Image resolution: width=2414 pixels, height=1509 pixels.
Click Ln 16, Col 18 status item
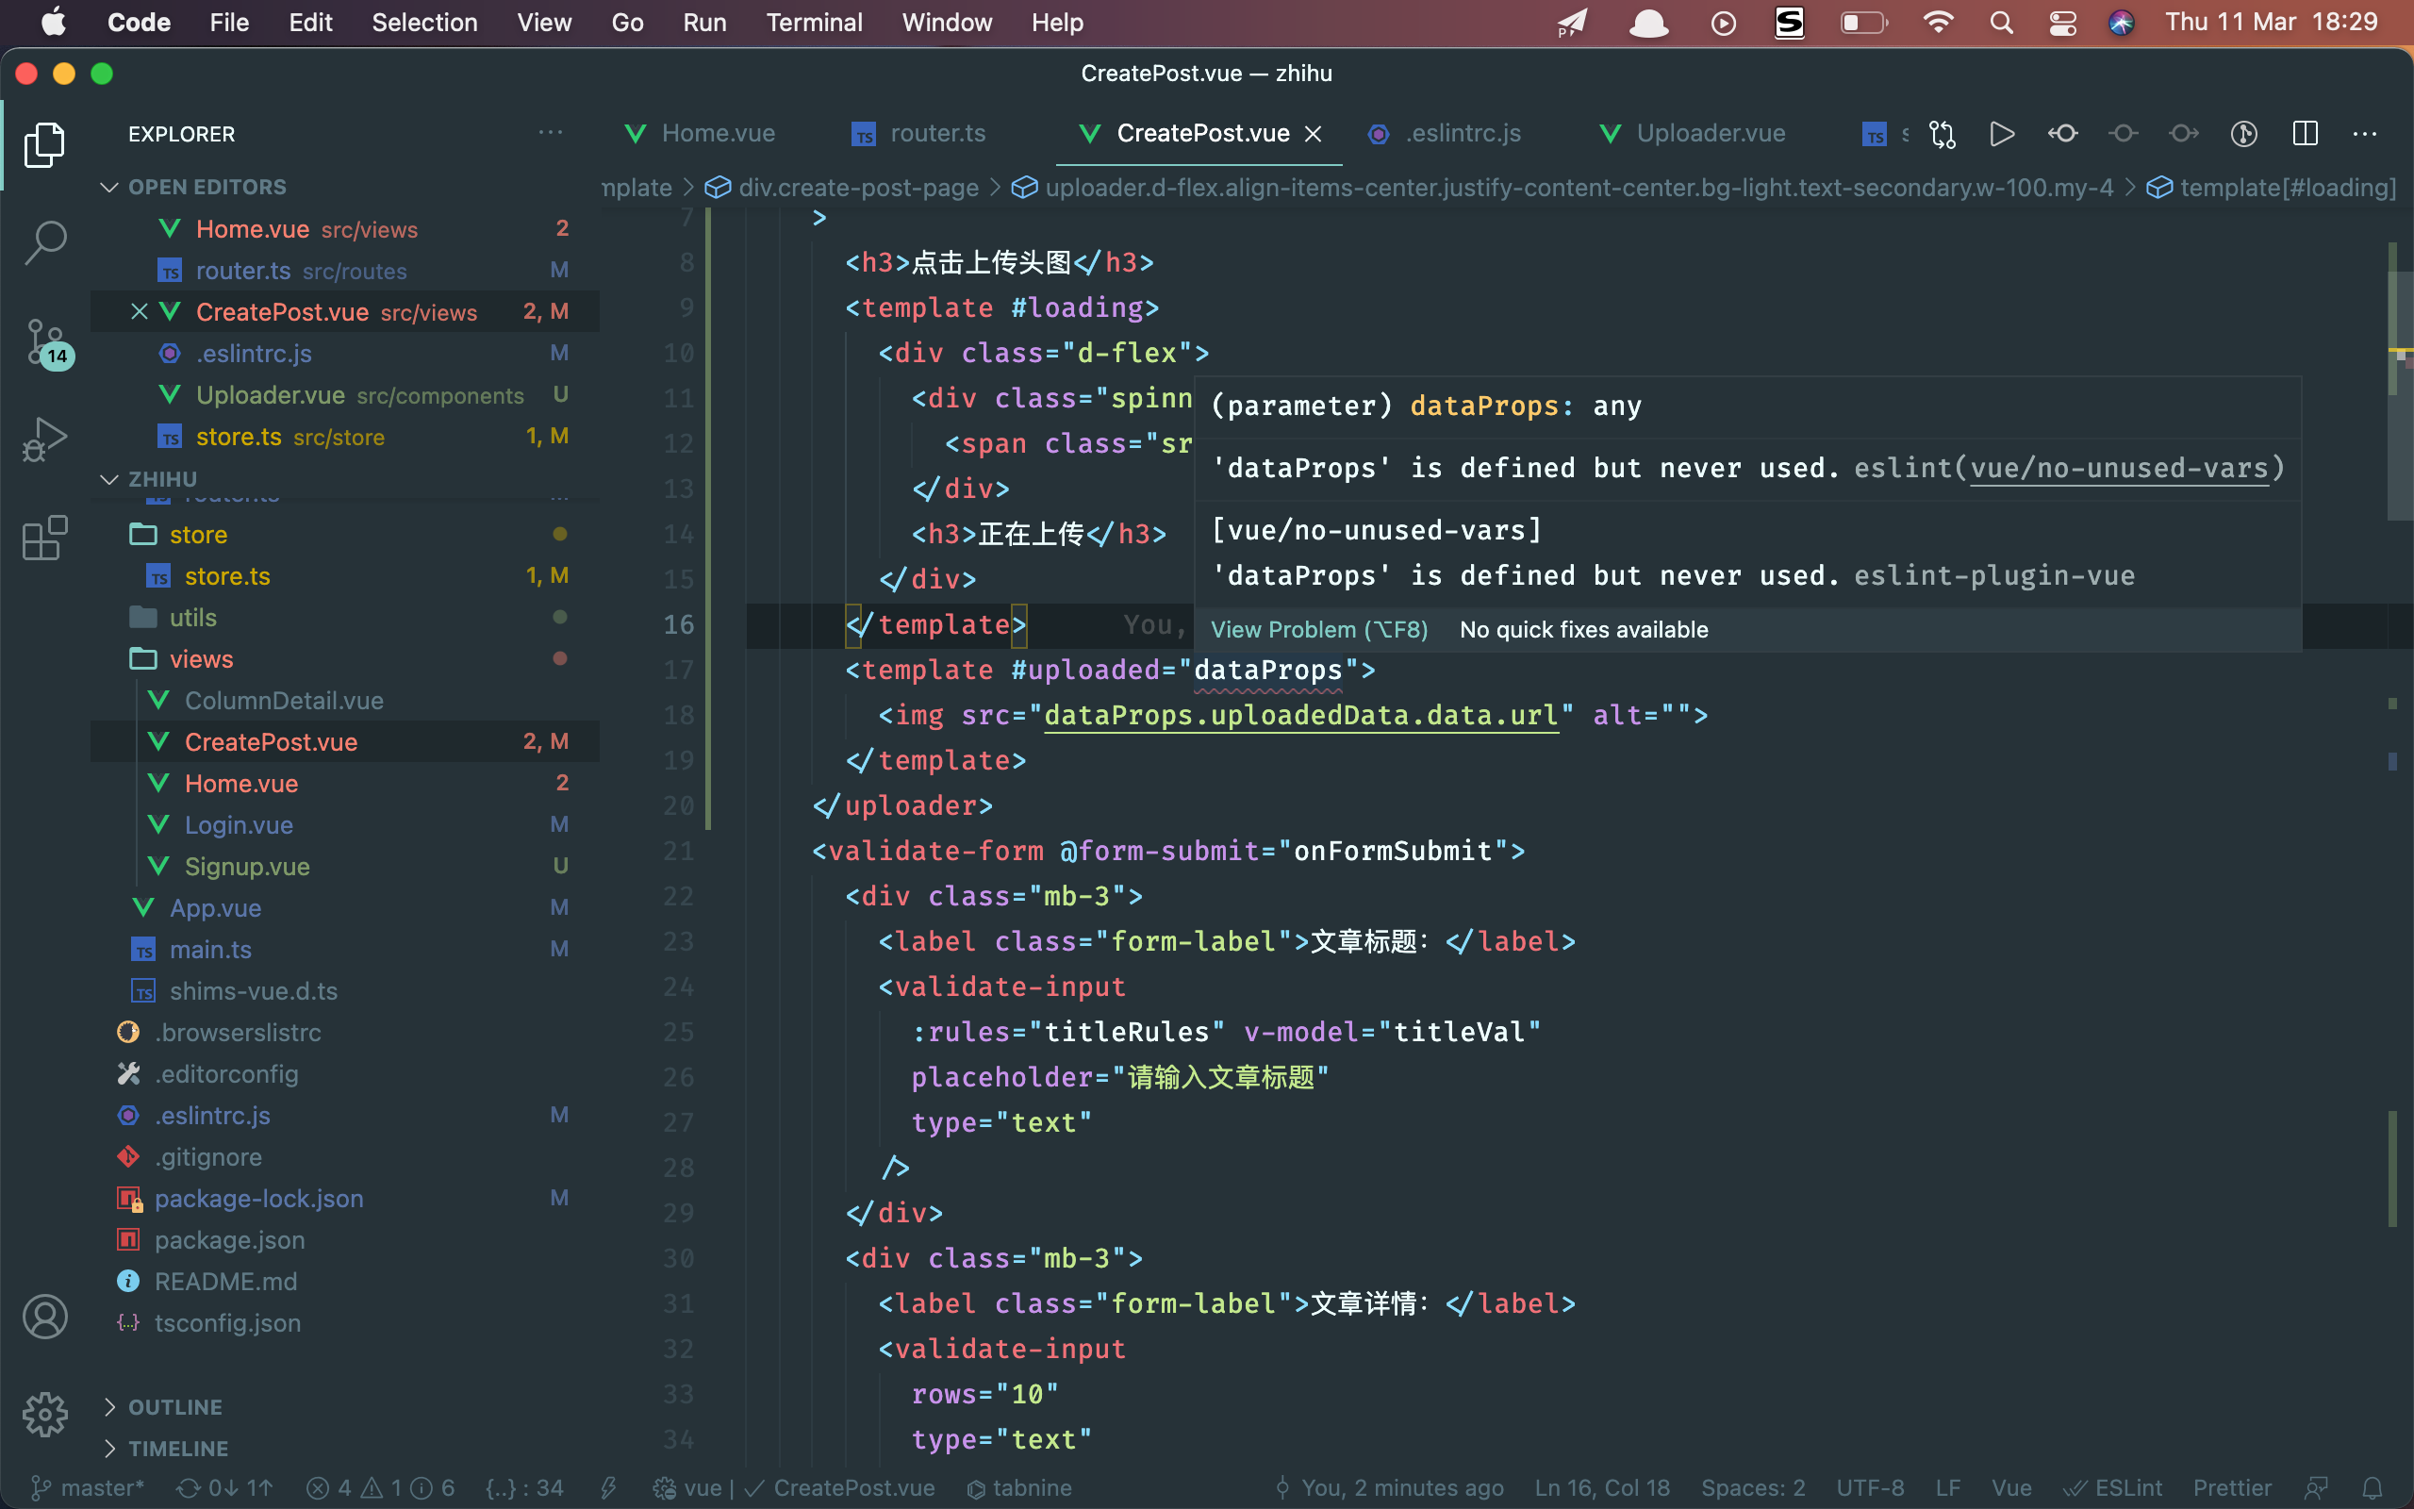pos(1603,1488)
